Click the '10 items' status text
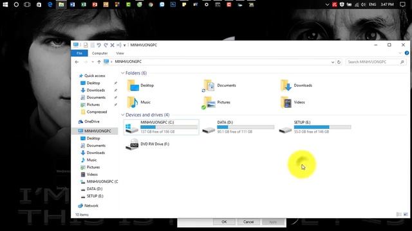412x231 pixels. point(82,215)
